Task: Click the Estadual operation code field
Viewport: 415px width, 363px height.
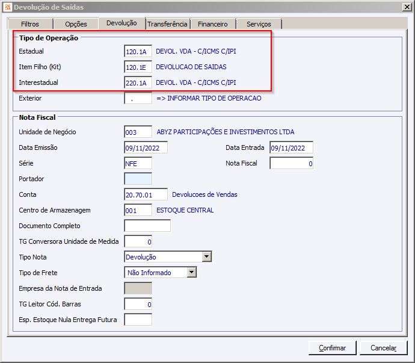Action: (x=138, y=51)
